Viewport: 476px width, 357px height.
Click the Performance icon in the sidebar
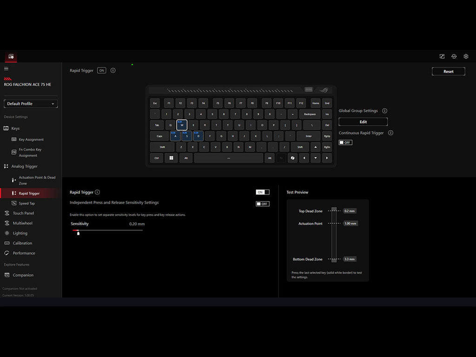(x=7, y=253)
